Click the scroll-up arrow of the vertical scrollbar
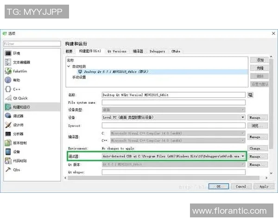The image size is (278, 222). click(x=271, y=57)
